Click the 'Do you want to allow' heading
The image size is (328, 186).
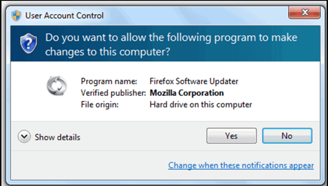pos(171,37)
